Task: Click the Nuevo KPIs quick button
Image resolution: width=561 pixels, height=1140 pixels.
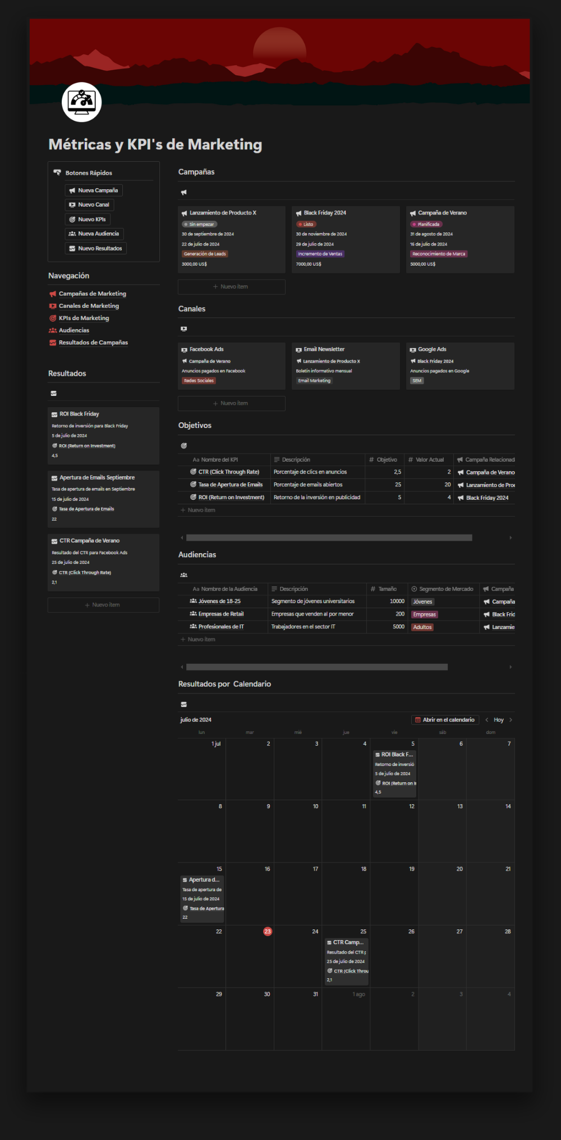Action: (88, 220)
